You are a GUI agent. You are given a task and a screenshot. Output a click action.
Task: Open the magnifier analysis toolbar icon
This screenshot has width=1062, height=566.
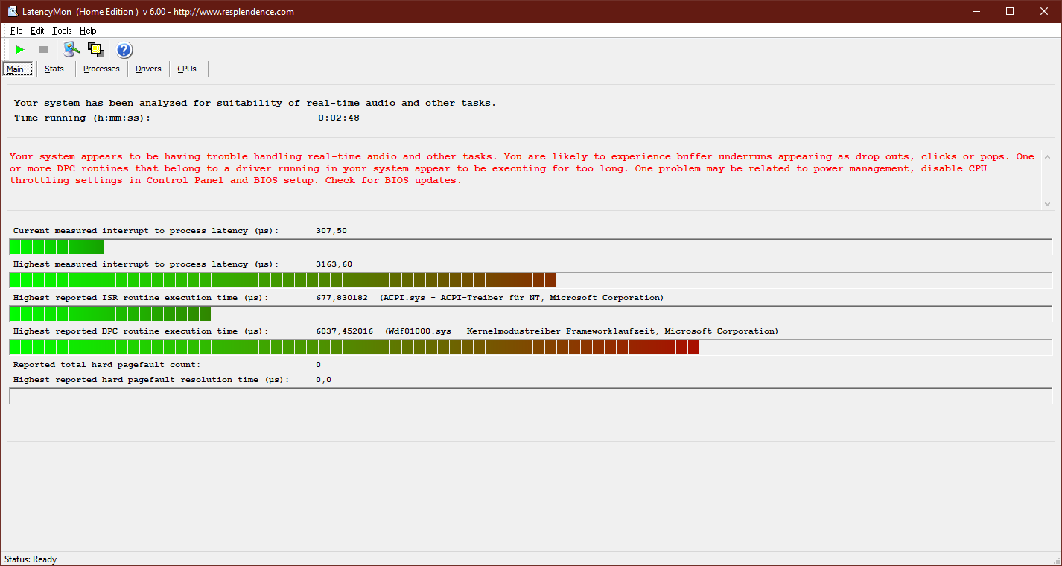tap(71, 50)
